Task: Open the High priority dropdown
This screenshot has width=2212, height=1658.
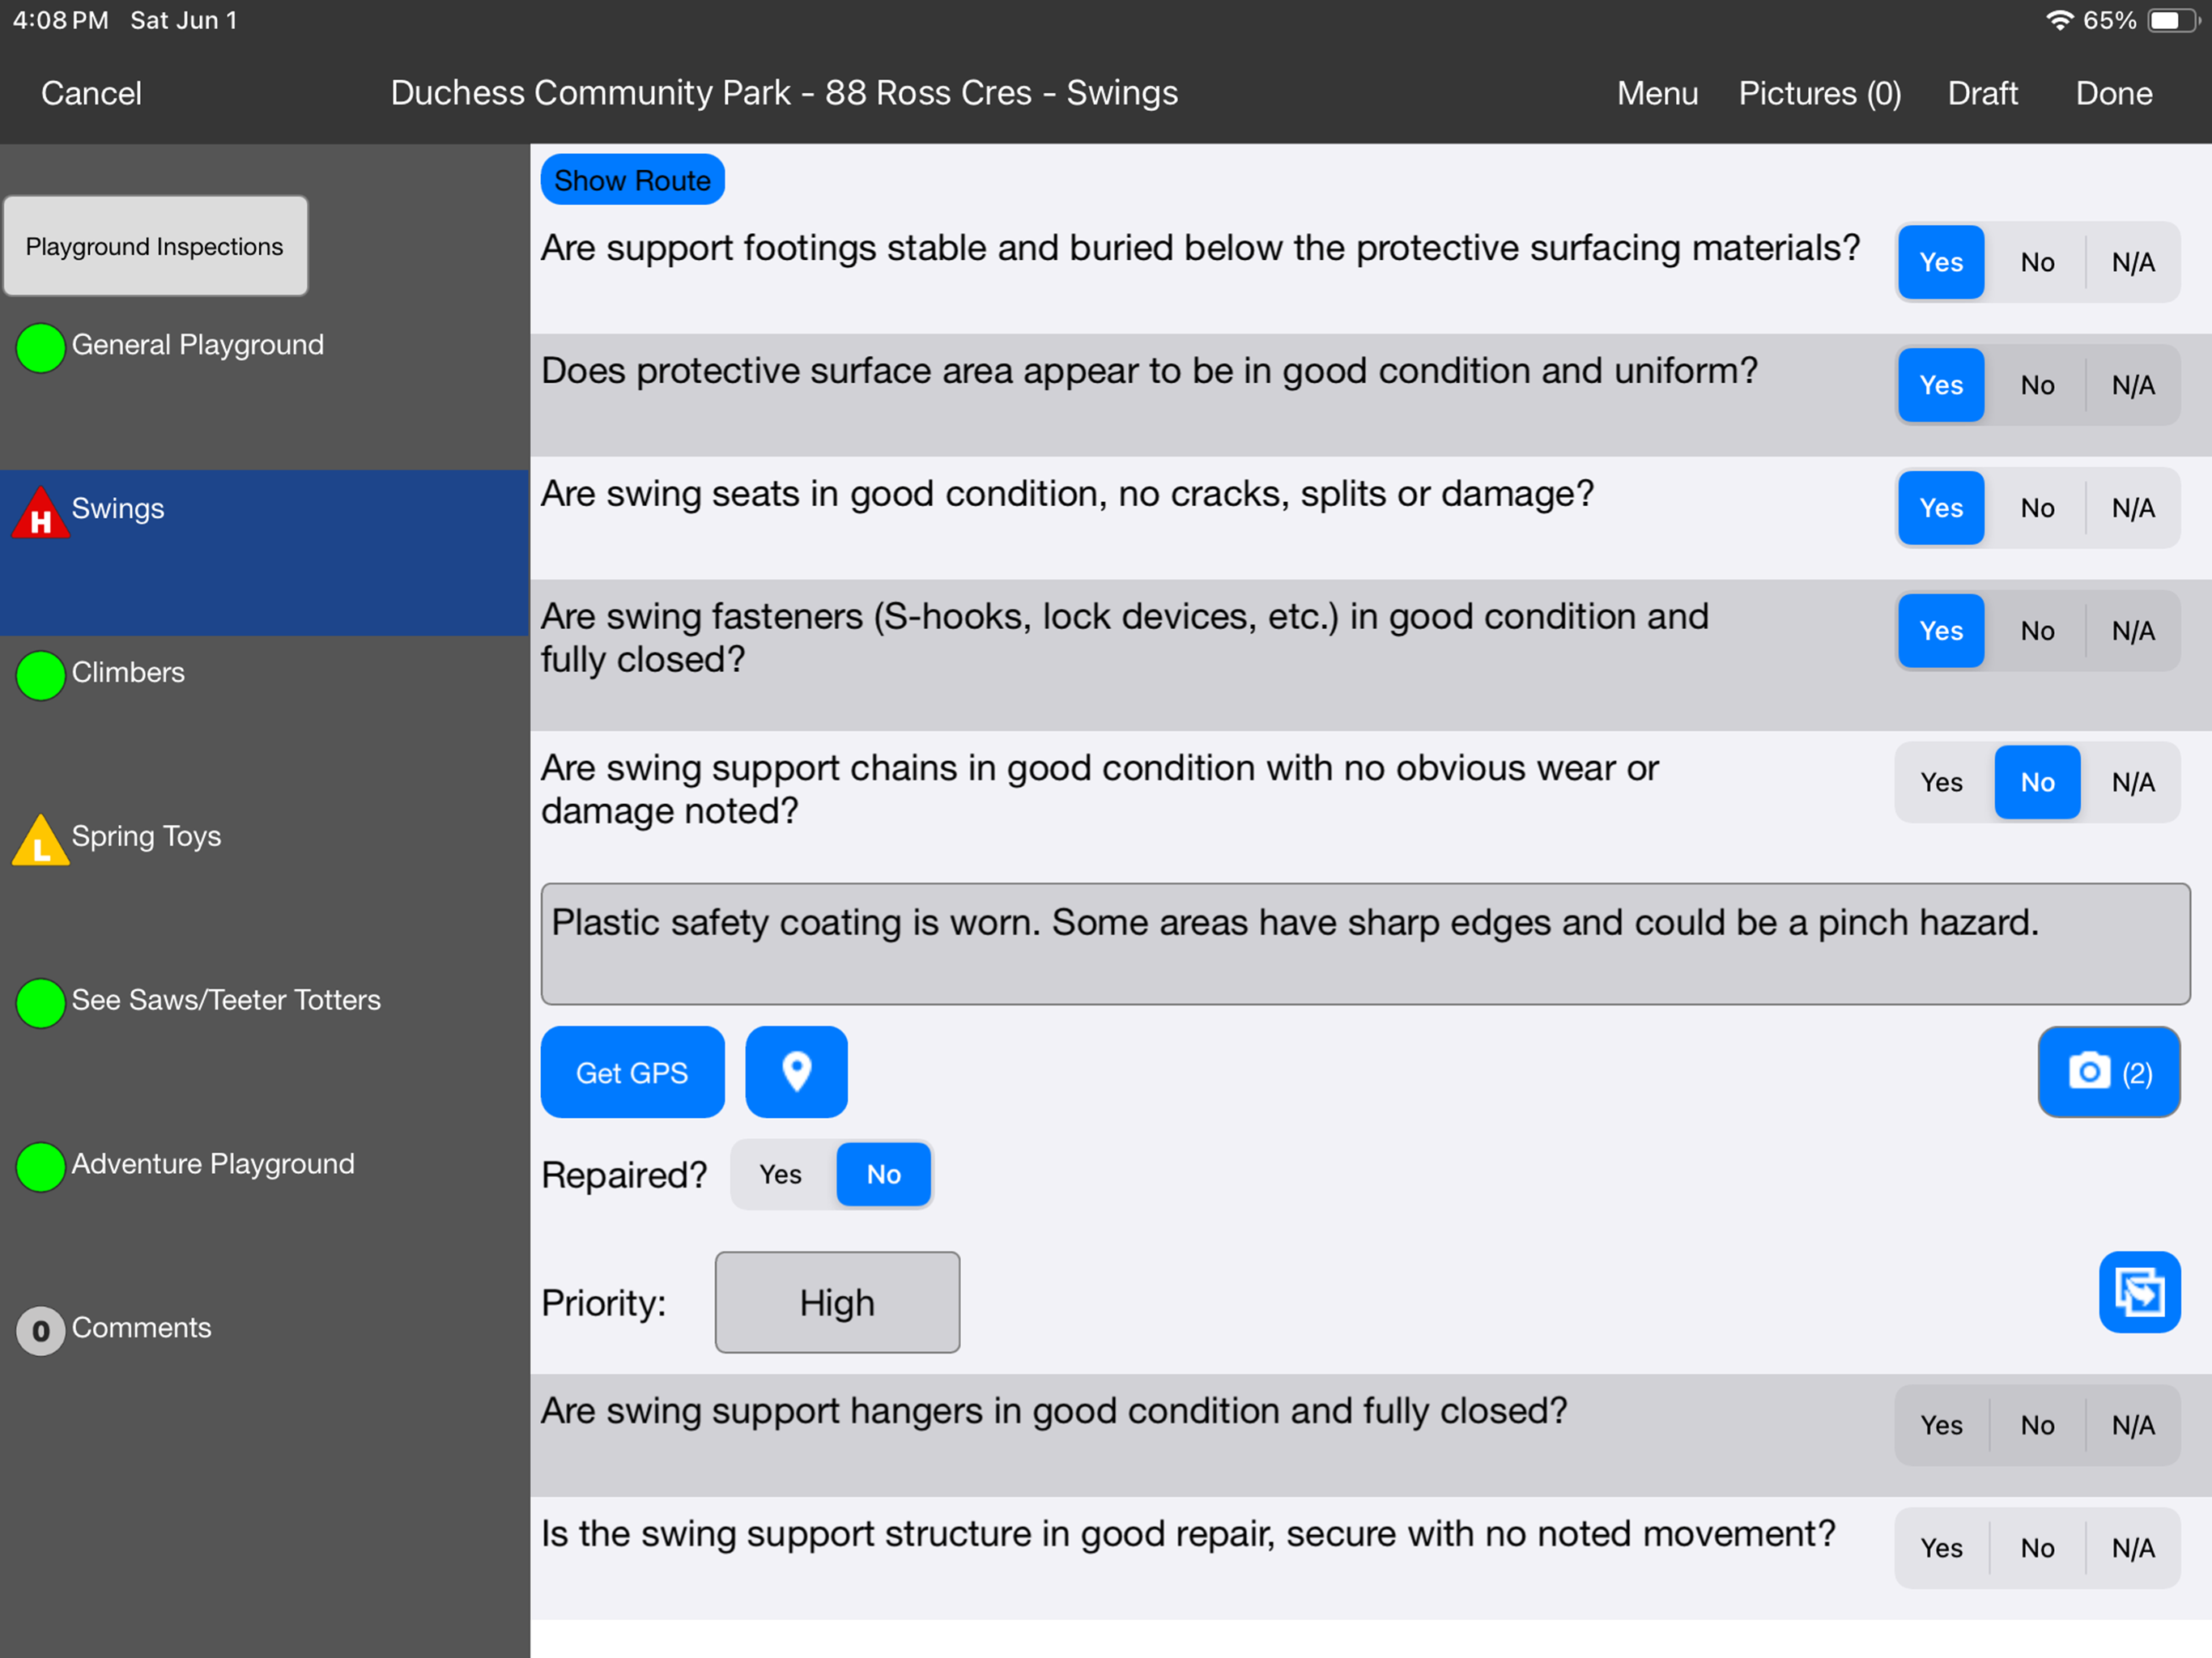Action: tap(837, 1302)
